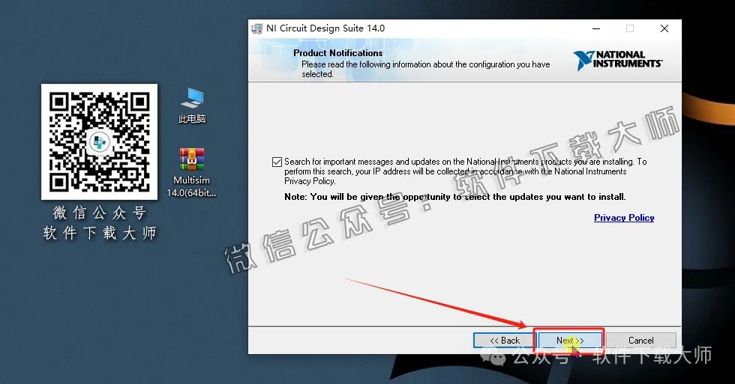Click the << Back button
The width and height of the screenshot is (735, 384).
coord(504,341)
